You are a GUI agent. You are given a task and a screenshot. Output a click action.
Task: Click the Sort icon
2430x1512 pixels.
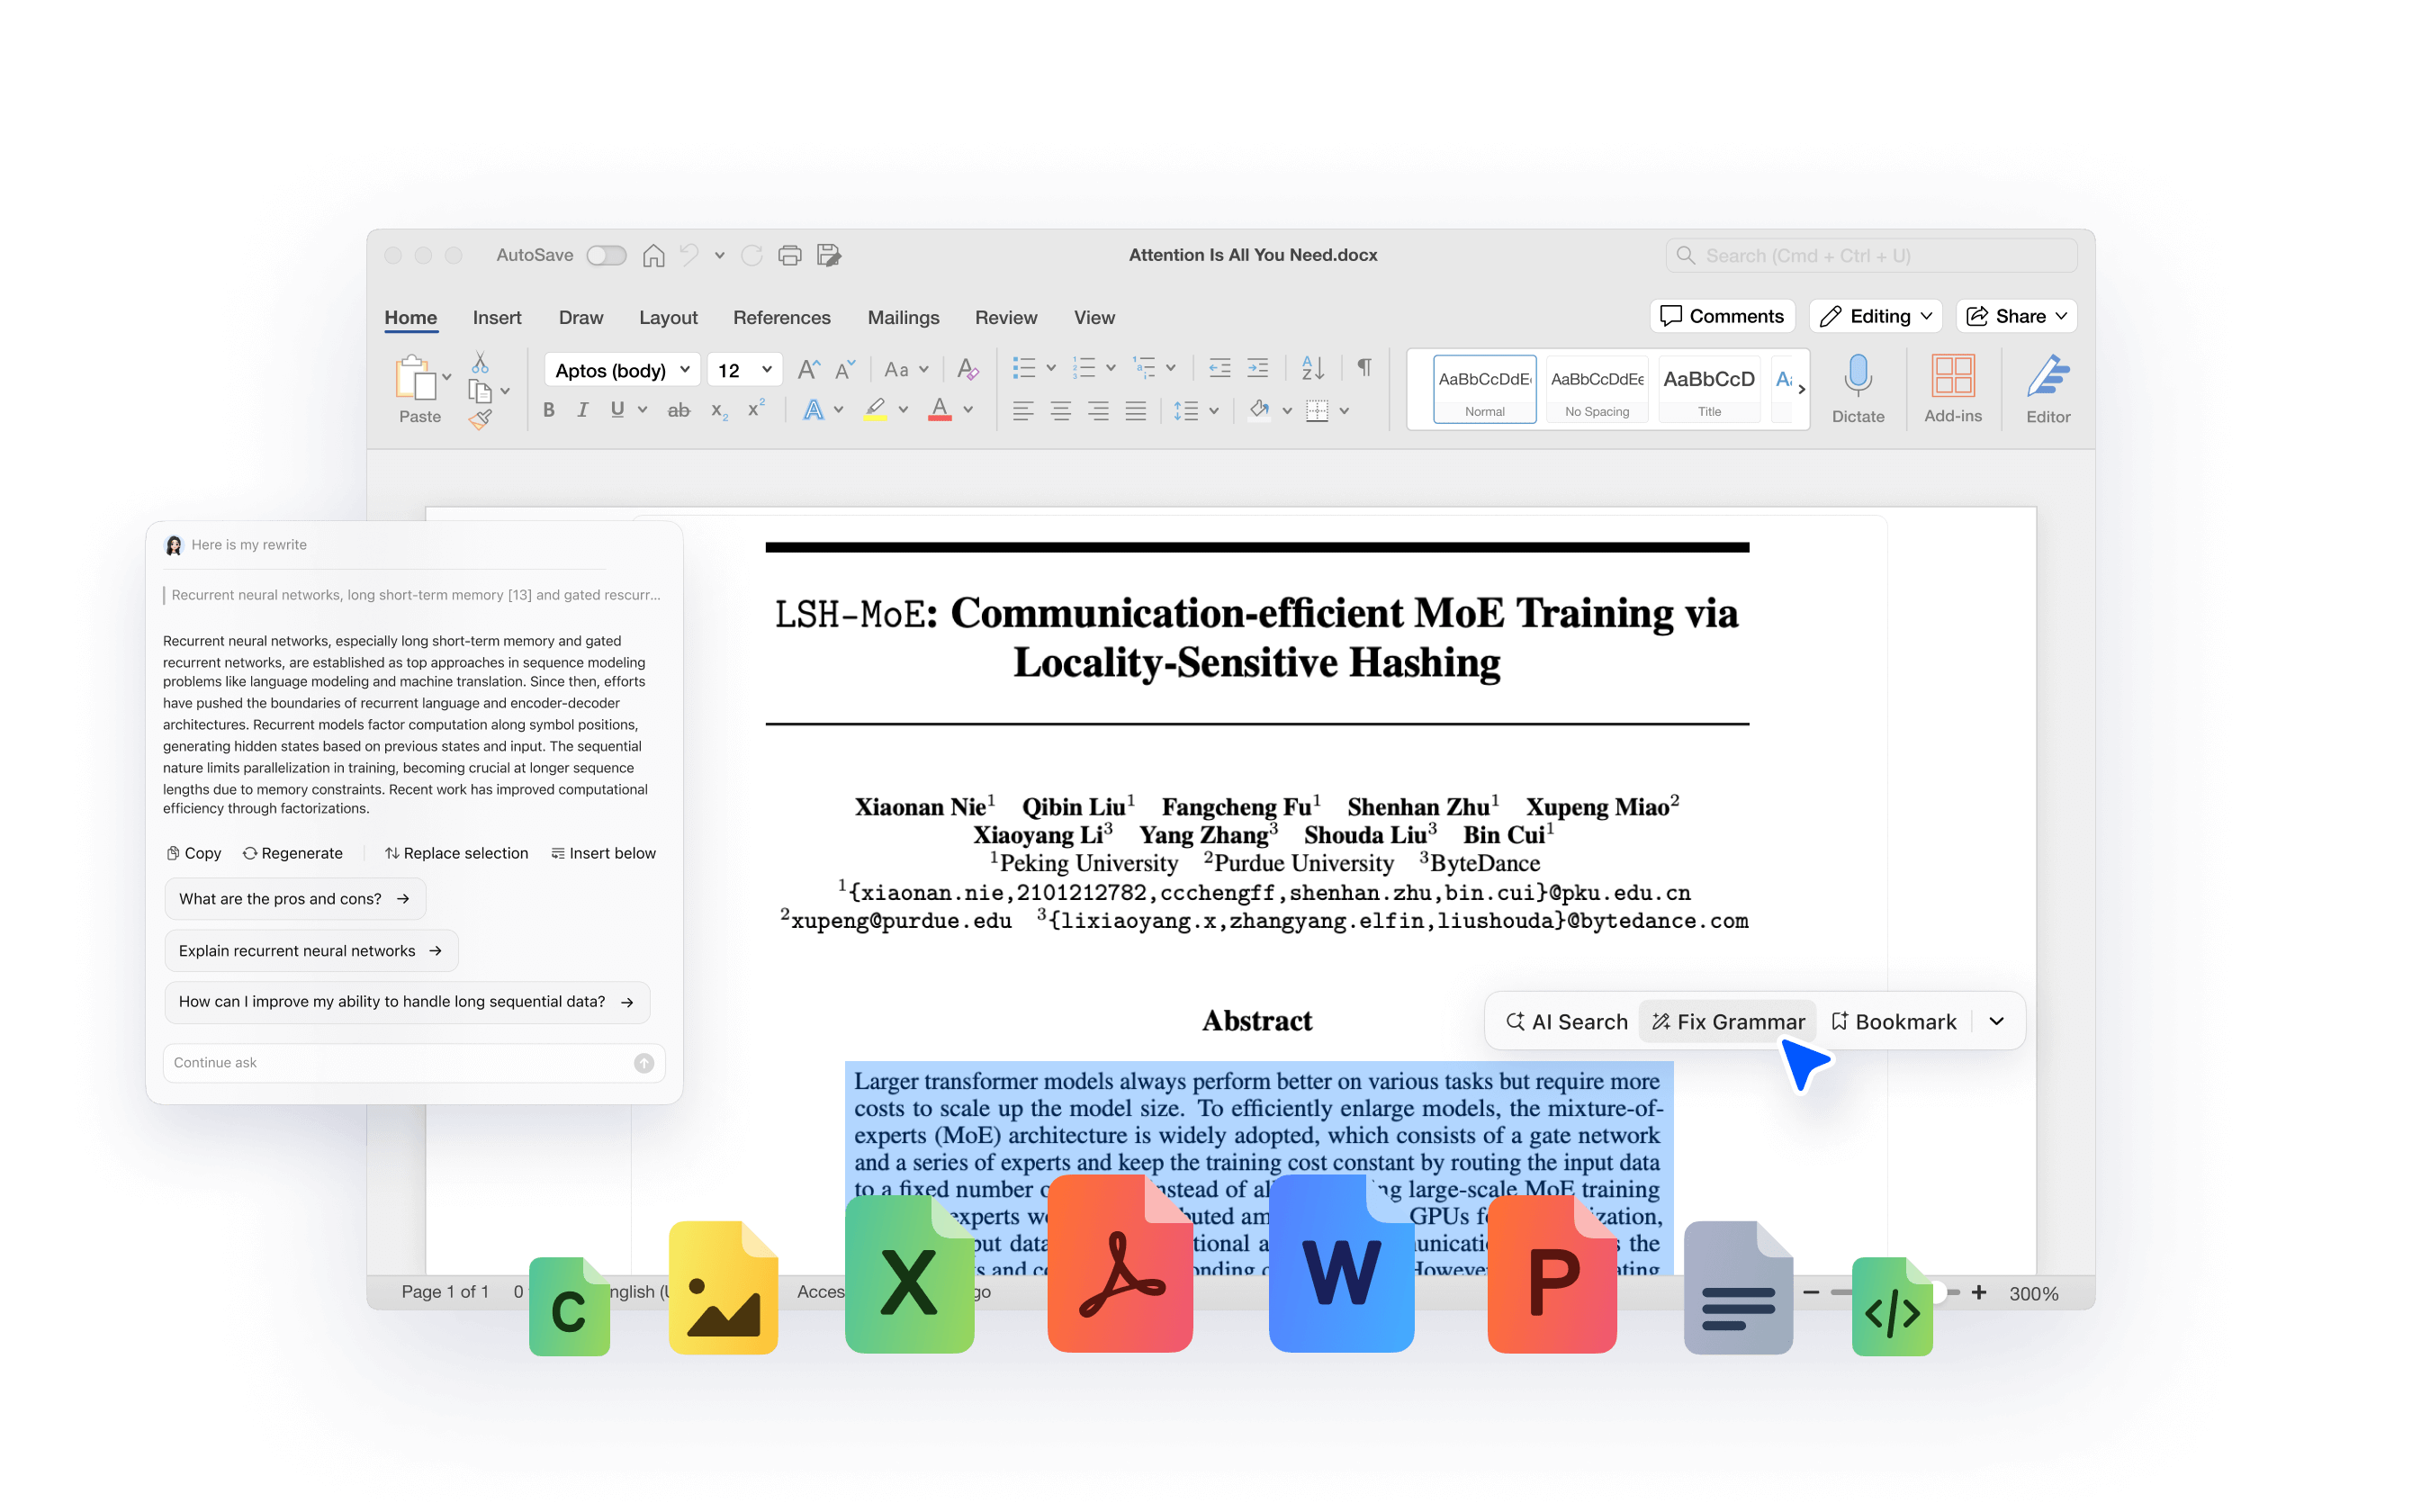(1311, 368)
